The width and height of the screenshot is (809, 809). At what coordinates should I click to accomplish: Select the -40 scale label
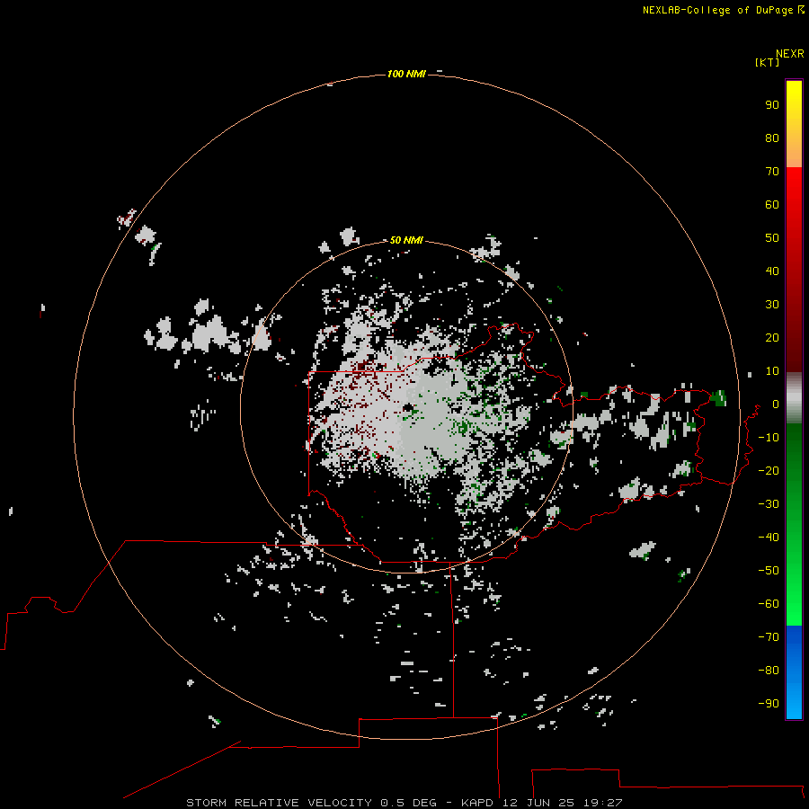tap(769, 538)
